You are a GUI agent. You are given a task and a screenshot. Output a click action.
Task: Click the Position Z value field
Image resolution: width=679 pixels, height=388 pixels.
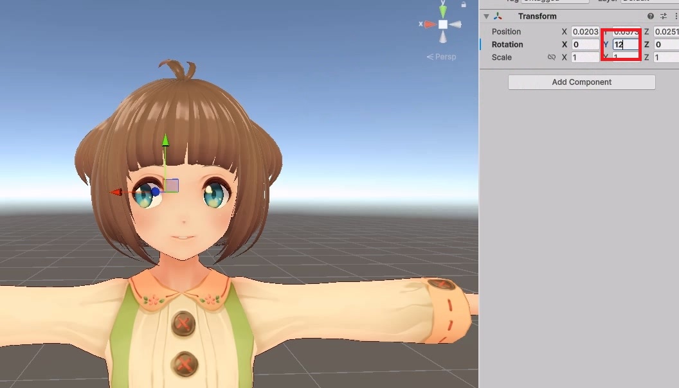pos(666,31)
